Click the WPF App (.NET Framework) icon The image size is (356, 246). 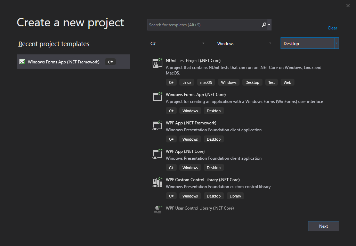coord(157,125)
